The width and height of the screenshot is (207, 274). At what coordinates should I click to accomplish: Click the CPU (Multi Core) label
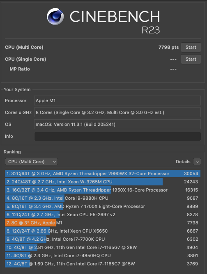tap(24, 47)
